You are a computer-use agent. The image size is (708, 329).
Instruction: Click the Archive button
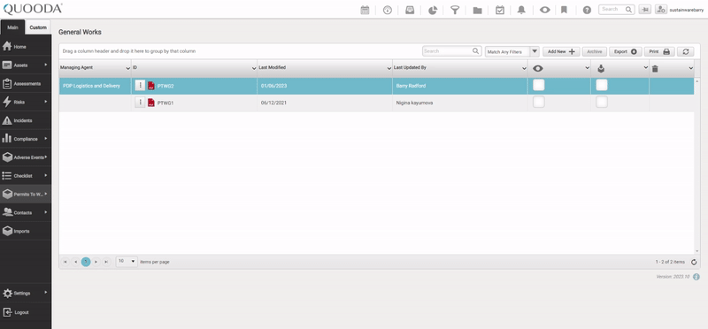(x=594, y=51)
